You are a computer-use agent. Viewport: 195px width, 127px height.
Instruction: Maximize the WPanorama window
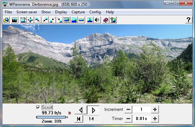click(x=175, y=3)
